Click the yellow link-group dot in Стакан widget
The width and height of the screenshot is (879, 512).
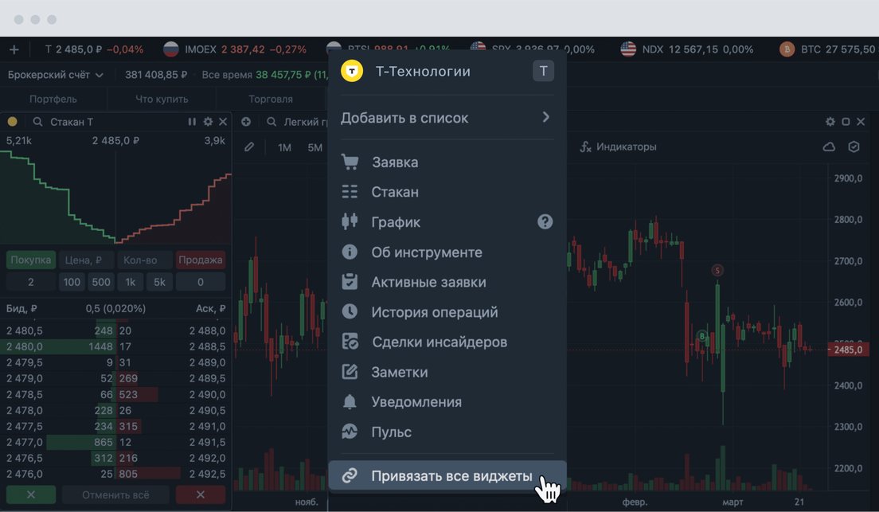tap(12, 122)
